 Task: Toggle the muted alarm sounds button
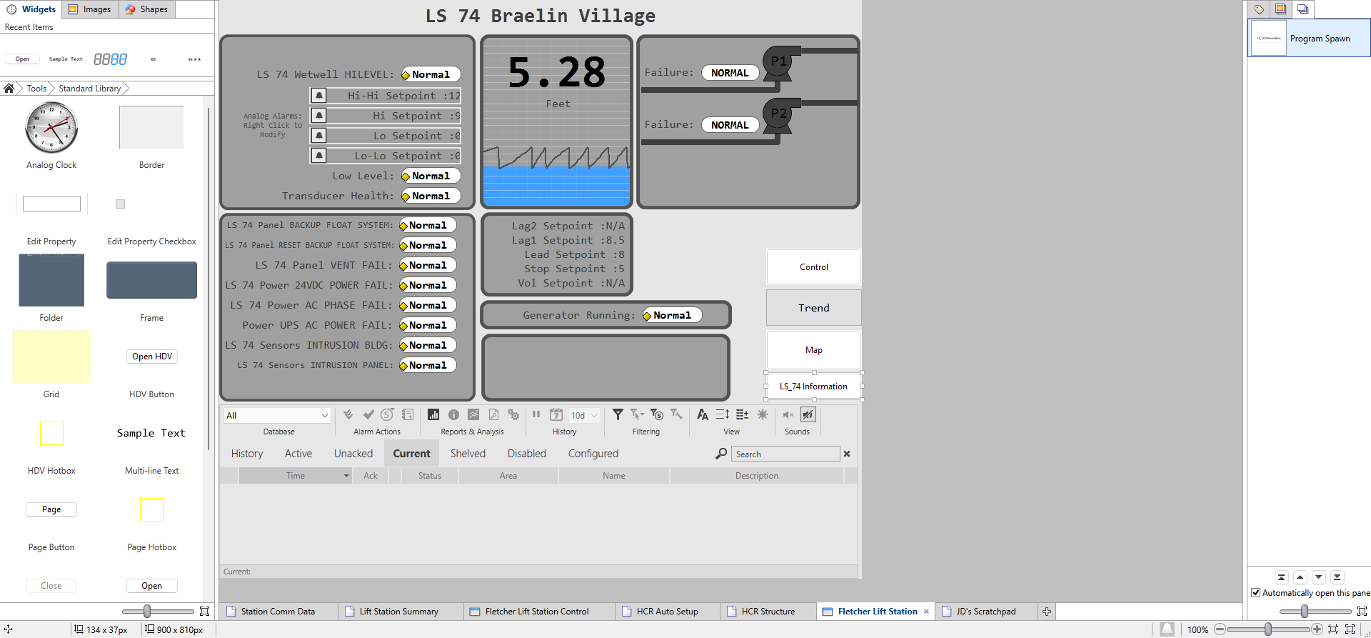[808, 415]
